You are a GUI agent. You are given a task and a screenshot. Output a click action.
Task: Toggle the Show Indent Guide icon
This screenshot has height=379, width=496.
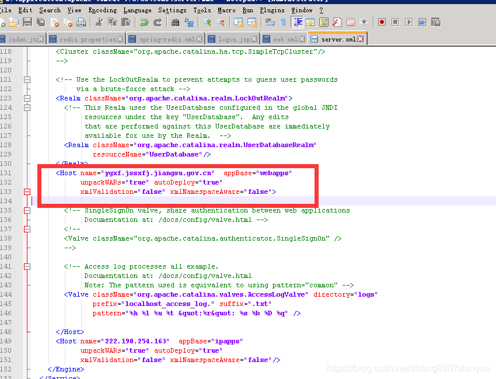pyautogui.click(x=297, y=22)
